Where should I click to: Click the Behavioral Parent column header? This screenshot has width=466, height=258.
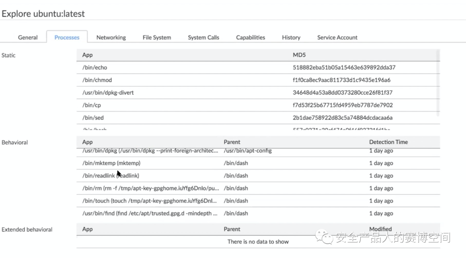(232, 142)
